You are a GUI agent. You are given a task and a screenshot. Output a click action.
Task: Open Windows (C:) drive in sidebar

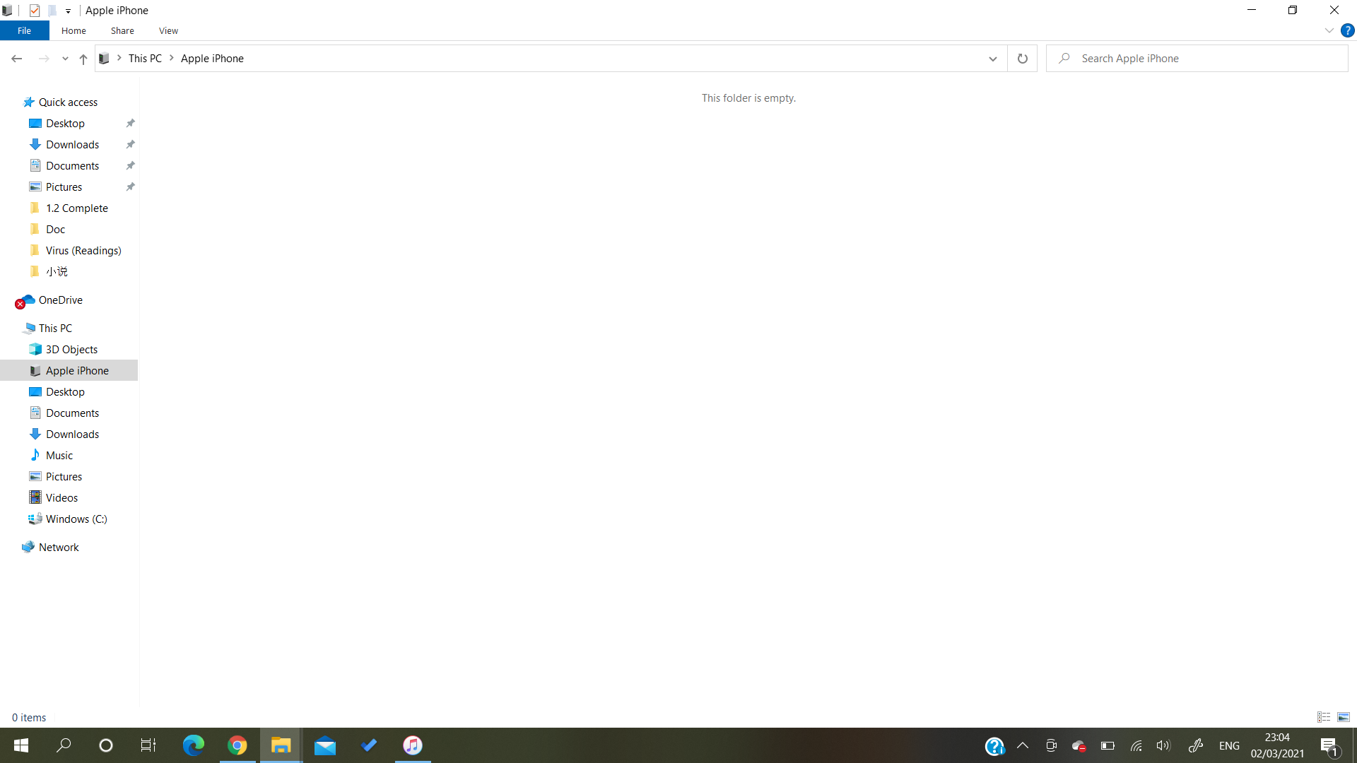tap(76, 519)
